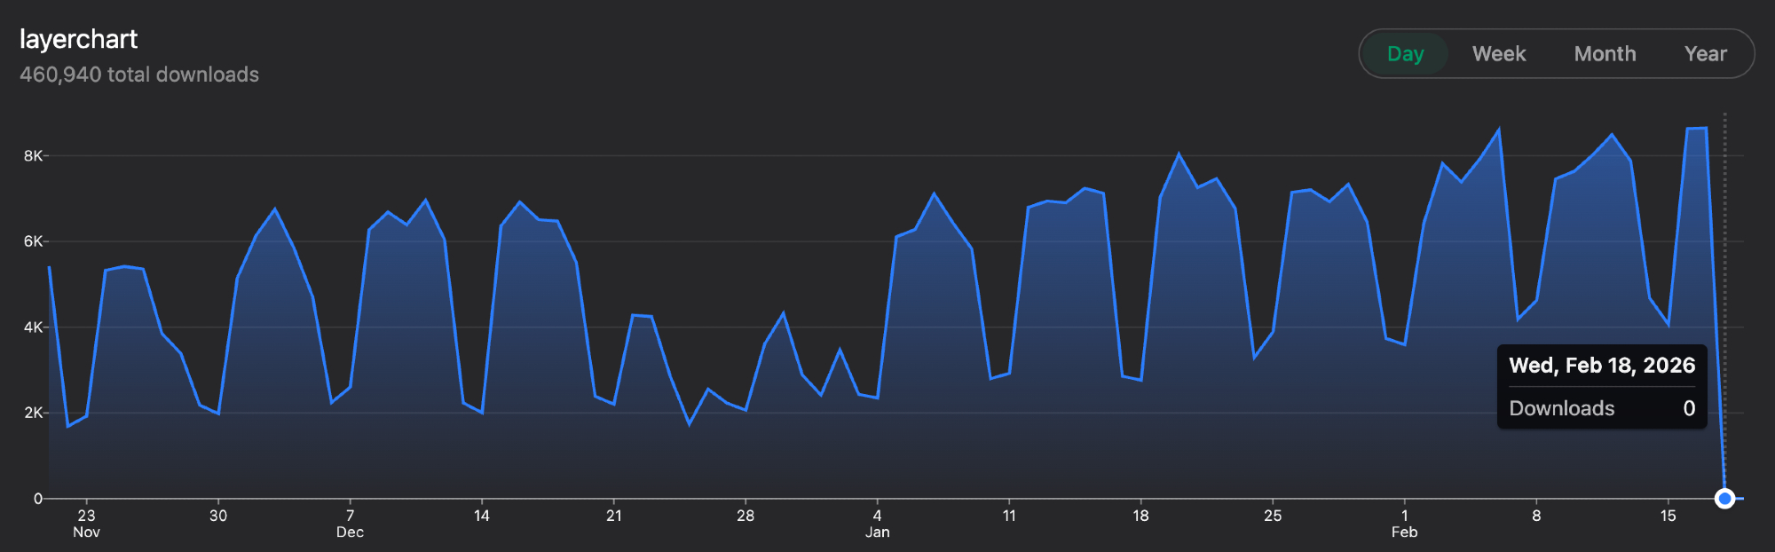Image resolution: width=1775 pixels, height=552 pixels.
Task: Click the layerchart title
Action: [78, 39]
